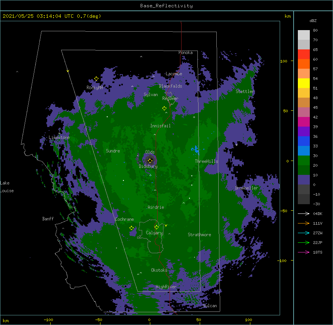Click the Okotoks town label
The width and height of the screenshot is (333, 325).
tap(159, 270)
